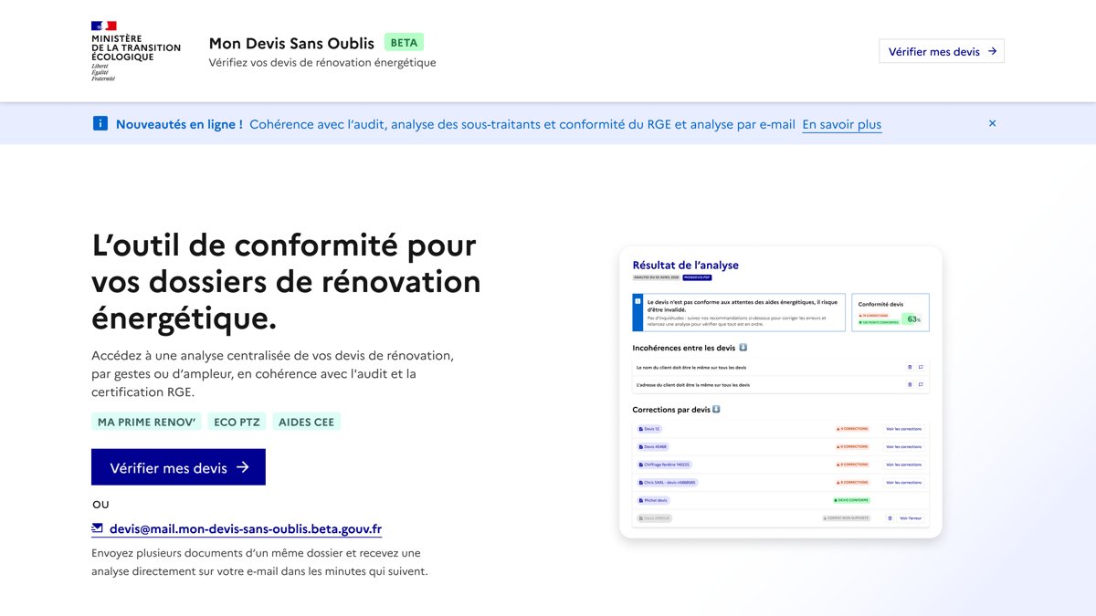Click the Ministère de la Transition Écologique logo
Image resolution: width=1096 pixels, height=616 pixels.
coord(136,51)
